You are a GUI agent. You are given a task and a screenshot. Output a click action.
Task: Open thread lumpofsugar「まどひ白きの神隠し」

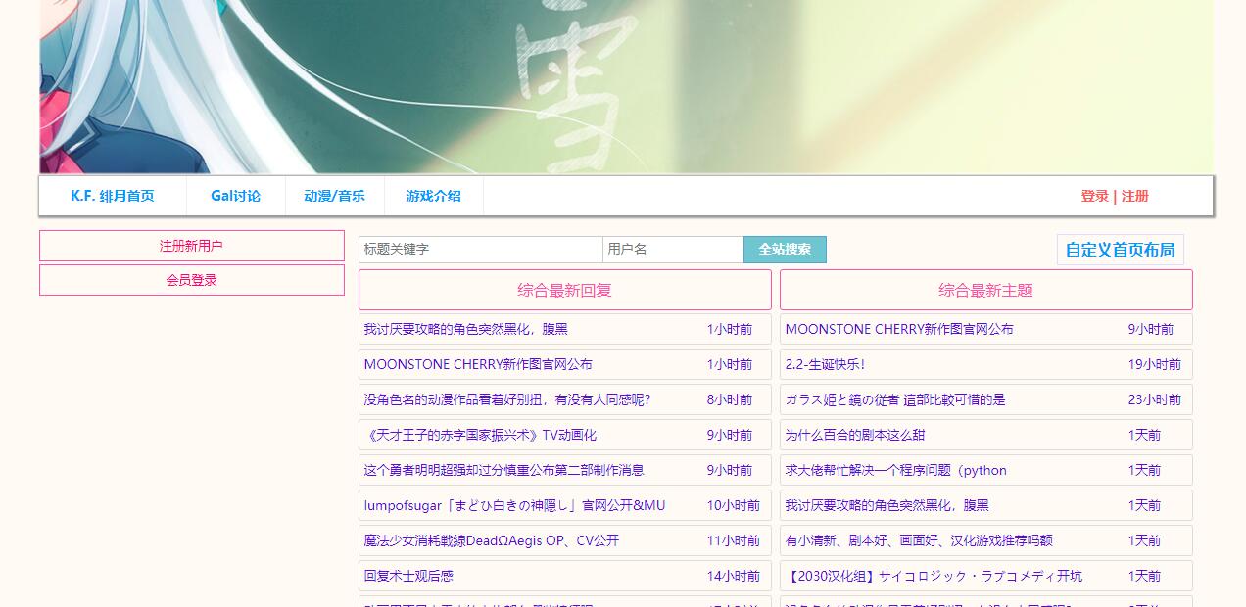(x=514, y=505)
